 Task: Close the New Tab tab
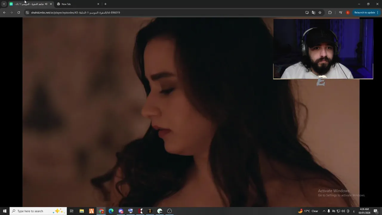(x=98, y=4)
